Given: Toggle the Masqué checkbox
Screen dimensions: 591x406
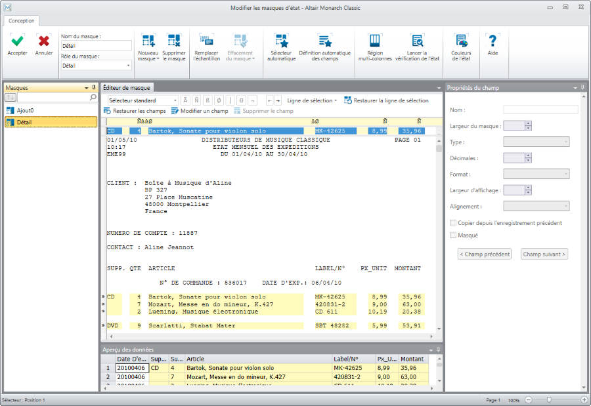Looking at the screenshot, I should (x=453, y=235).
